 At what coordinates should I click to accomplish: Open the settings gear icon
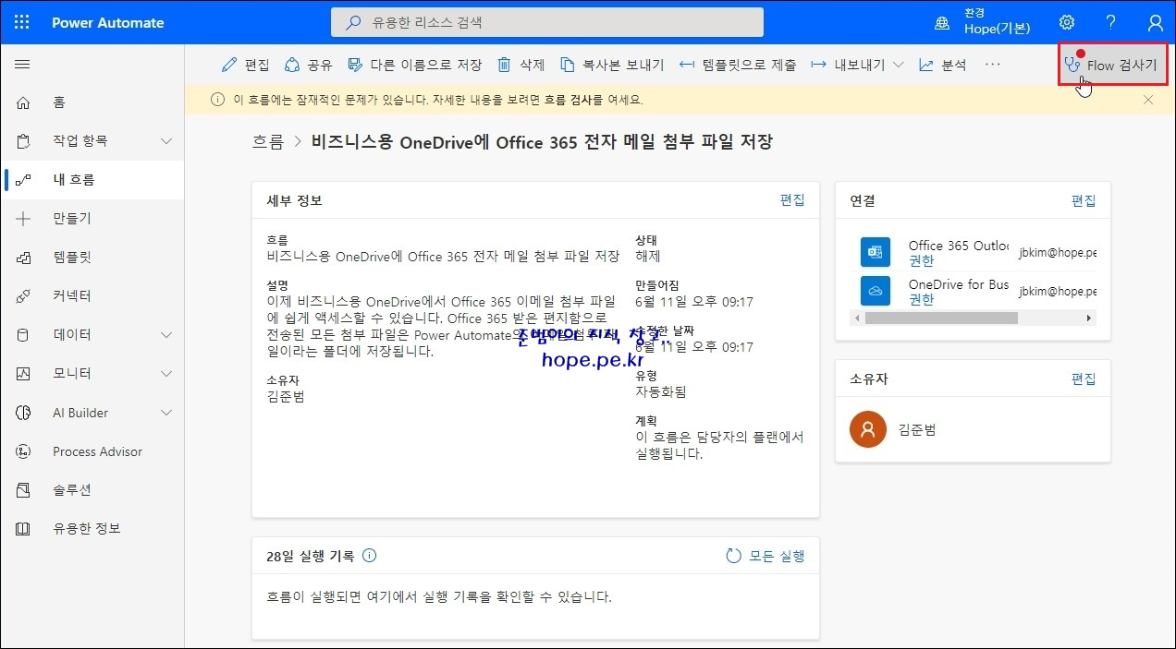pyautogui.click(x=1067, y=22)
